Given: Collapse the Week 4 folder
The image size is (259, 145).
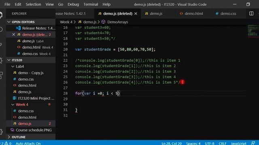Looking at the screenshot, I should coord(13,105).
